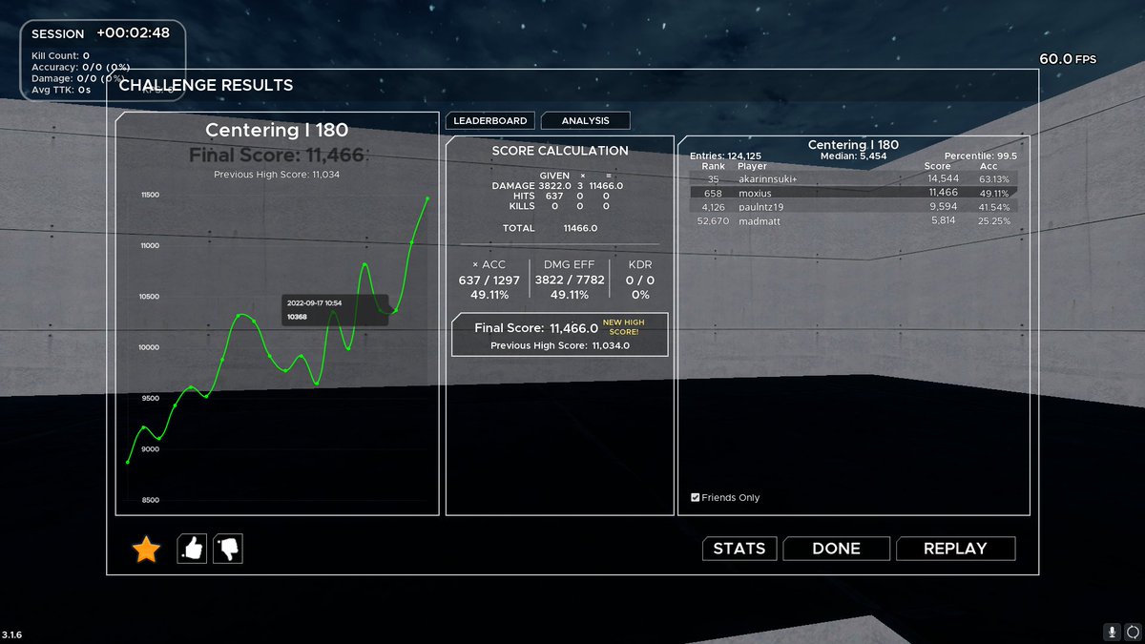Select the madmatt leaderboard row
The height and width of the screenshot is (644, 1145).
coord(853,220)
